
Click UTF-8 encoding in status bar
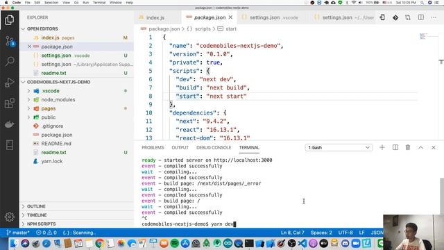[x=345, y=233]
